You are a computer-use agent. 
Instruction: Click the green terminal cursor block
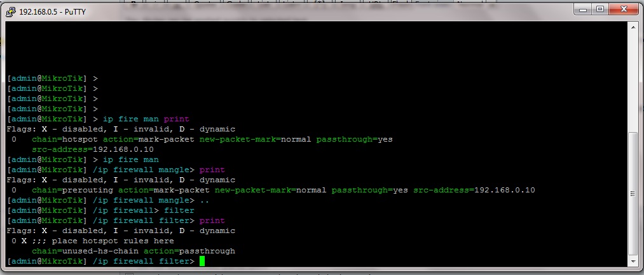202,262
